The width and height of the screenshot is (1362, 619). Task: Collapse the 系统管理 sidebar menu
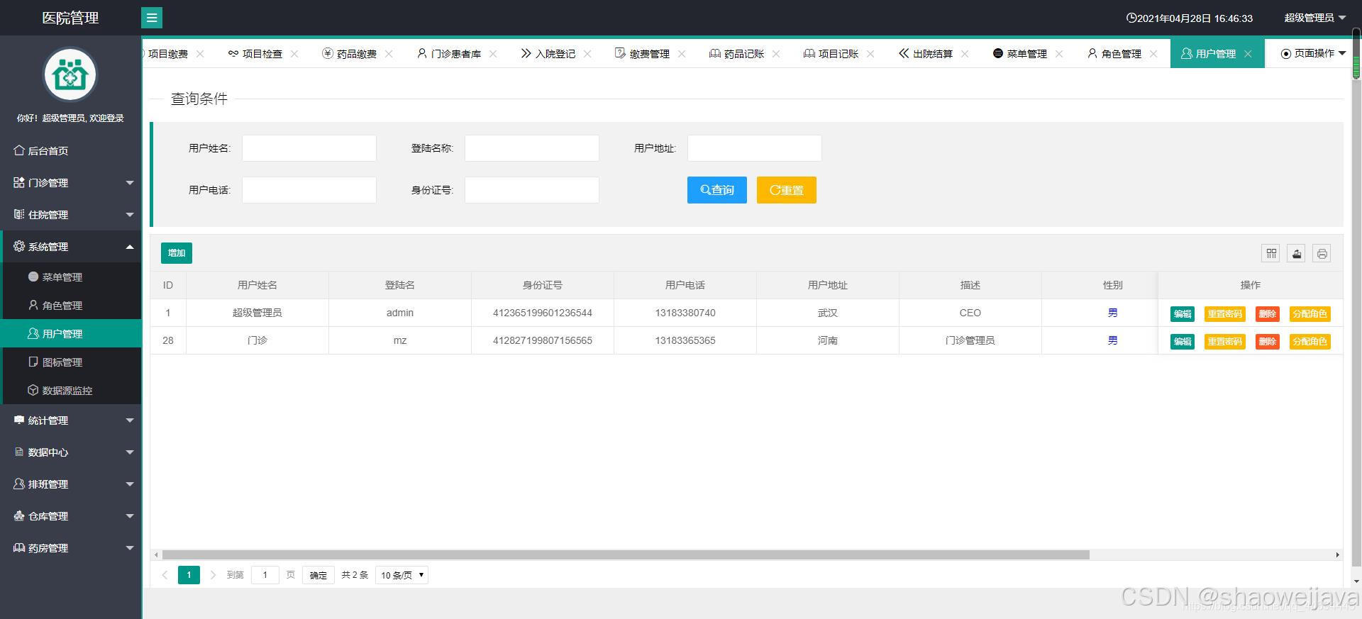[71, 246]
